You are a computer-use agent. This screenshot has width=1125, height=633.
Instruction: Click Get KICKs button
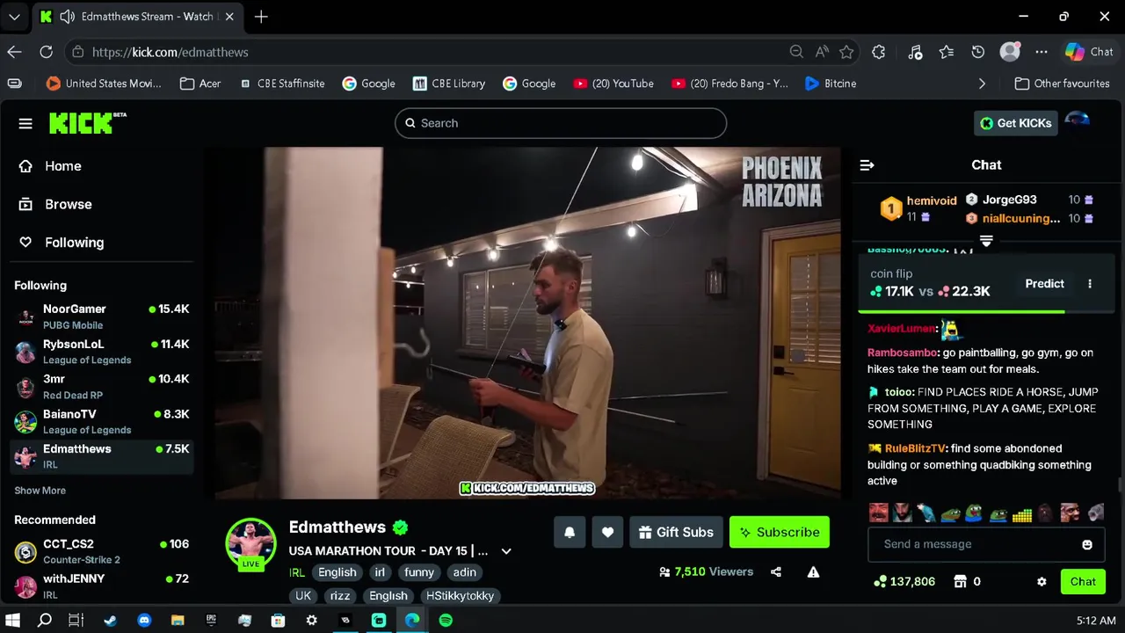point(1015,123)
